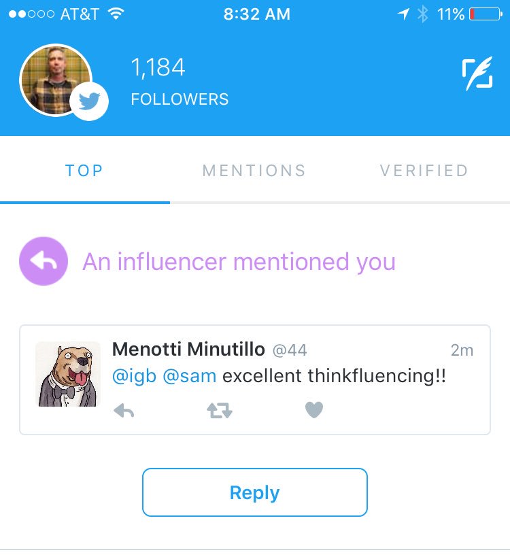Tap the location arrow status icon
The image size is (510, 559).
(403, 14)
